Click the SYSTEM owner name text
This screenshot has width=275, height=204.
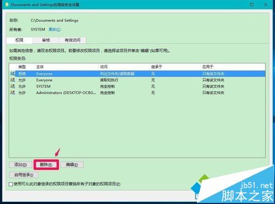[38, 30]
